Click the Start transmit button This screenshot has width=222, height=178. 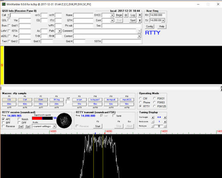(x=97, y=126)
